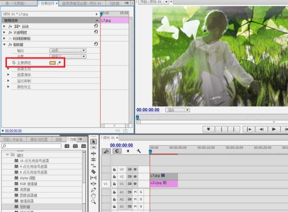
Task: Switch to the Info tab
Action: click(x=59, y=139)
